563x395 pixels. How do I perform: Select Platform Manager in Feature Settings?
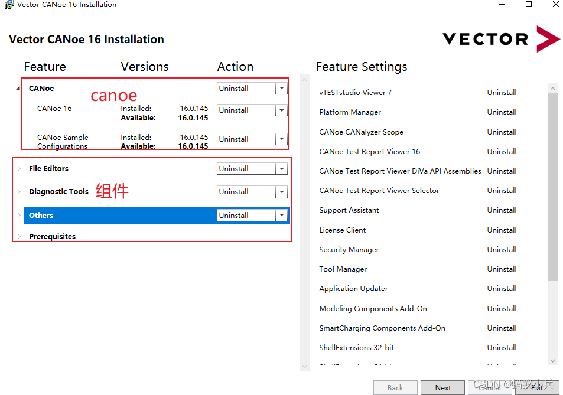349,112
